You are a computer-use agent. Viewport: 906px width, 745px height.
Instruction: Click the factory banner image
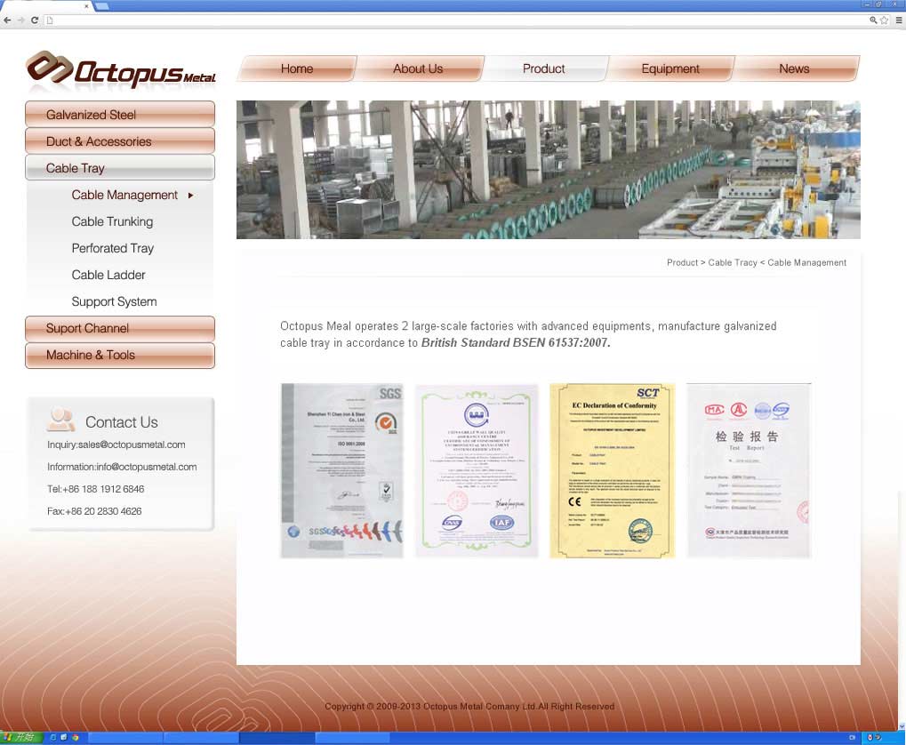click(x=549, y=169)
